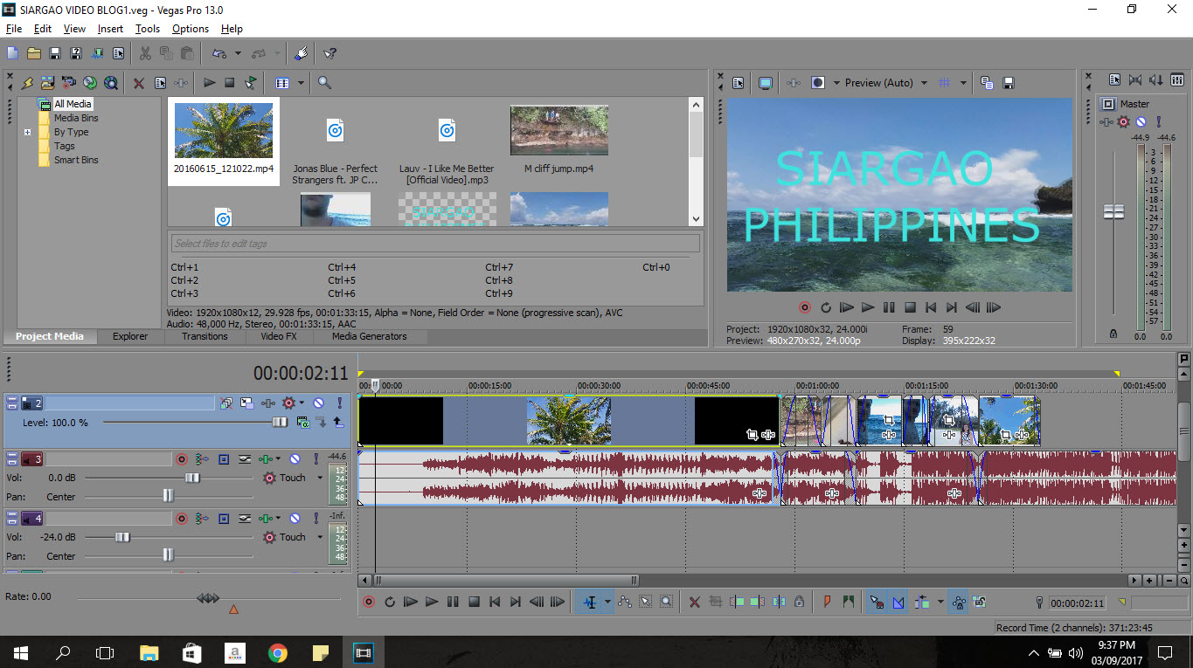1193x668 pixels.
Task: Open Google Chrome from the taskbar
Action: point(278,652)
